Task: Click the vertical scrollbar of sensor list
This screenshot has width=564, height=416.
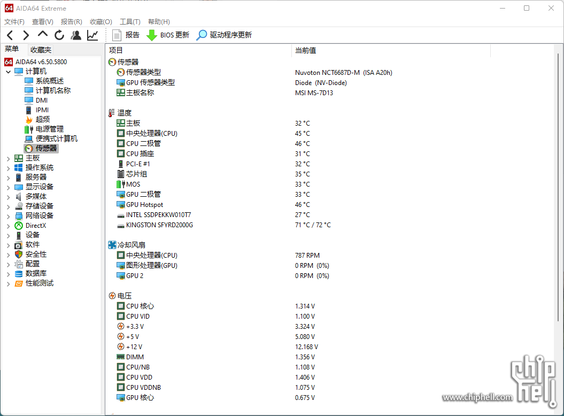Action: point(558,187)
